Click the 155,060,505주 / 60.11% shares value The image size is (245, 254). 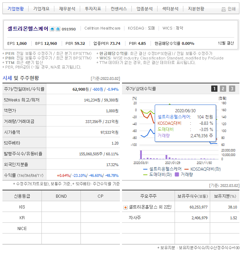point(99,154)
